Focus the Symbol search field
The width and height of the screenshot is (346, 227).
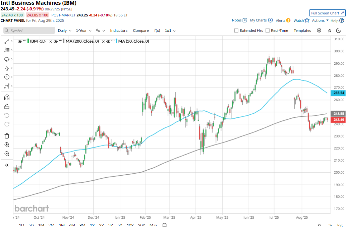29,31
